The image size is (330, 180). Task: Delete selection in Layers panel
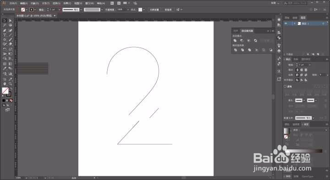tap(323, 54)
